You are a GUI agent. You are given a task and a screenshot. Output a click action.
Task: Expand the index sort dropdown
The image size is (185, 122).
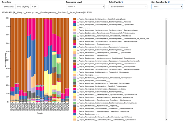click(x=167, y=7)
